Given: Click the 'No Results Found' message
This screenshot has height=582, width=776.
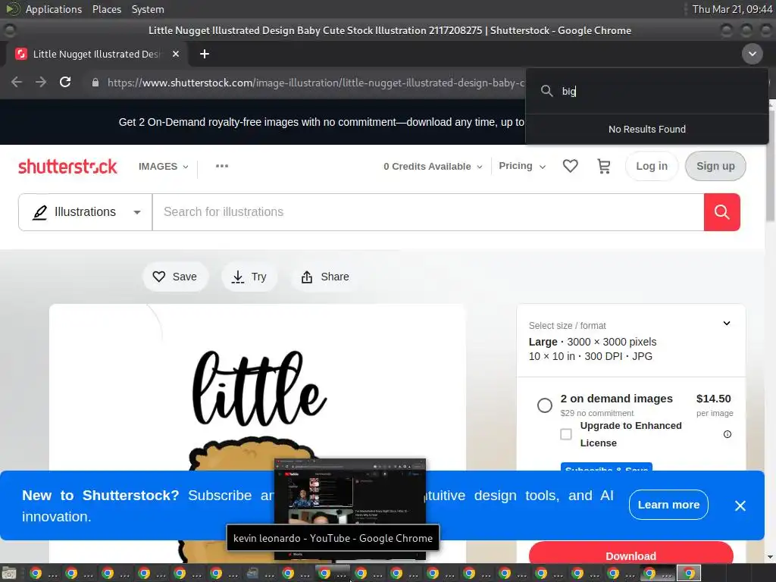Looking at the screenshot, I should pyautogui.click(x=647, y=129).
